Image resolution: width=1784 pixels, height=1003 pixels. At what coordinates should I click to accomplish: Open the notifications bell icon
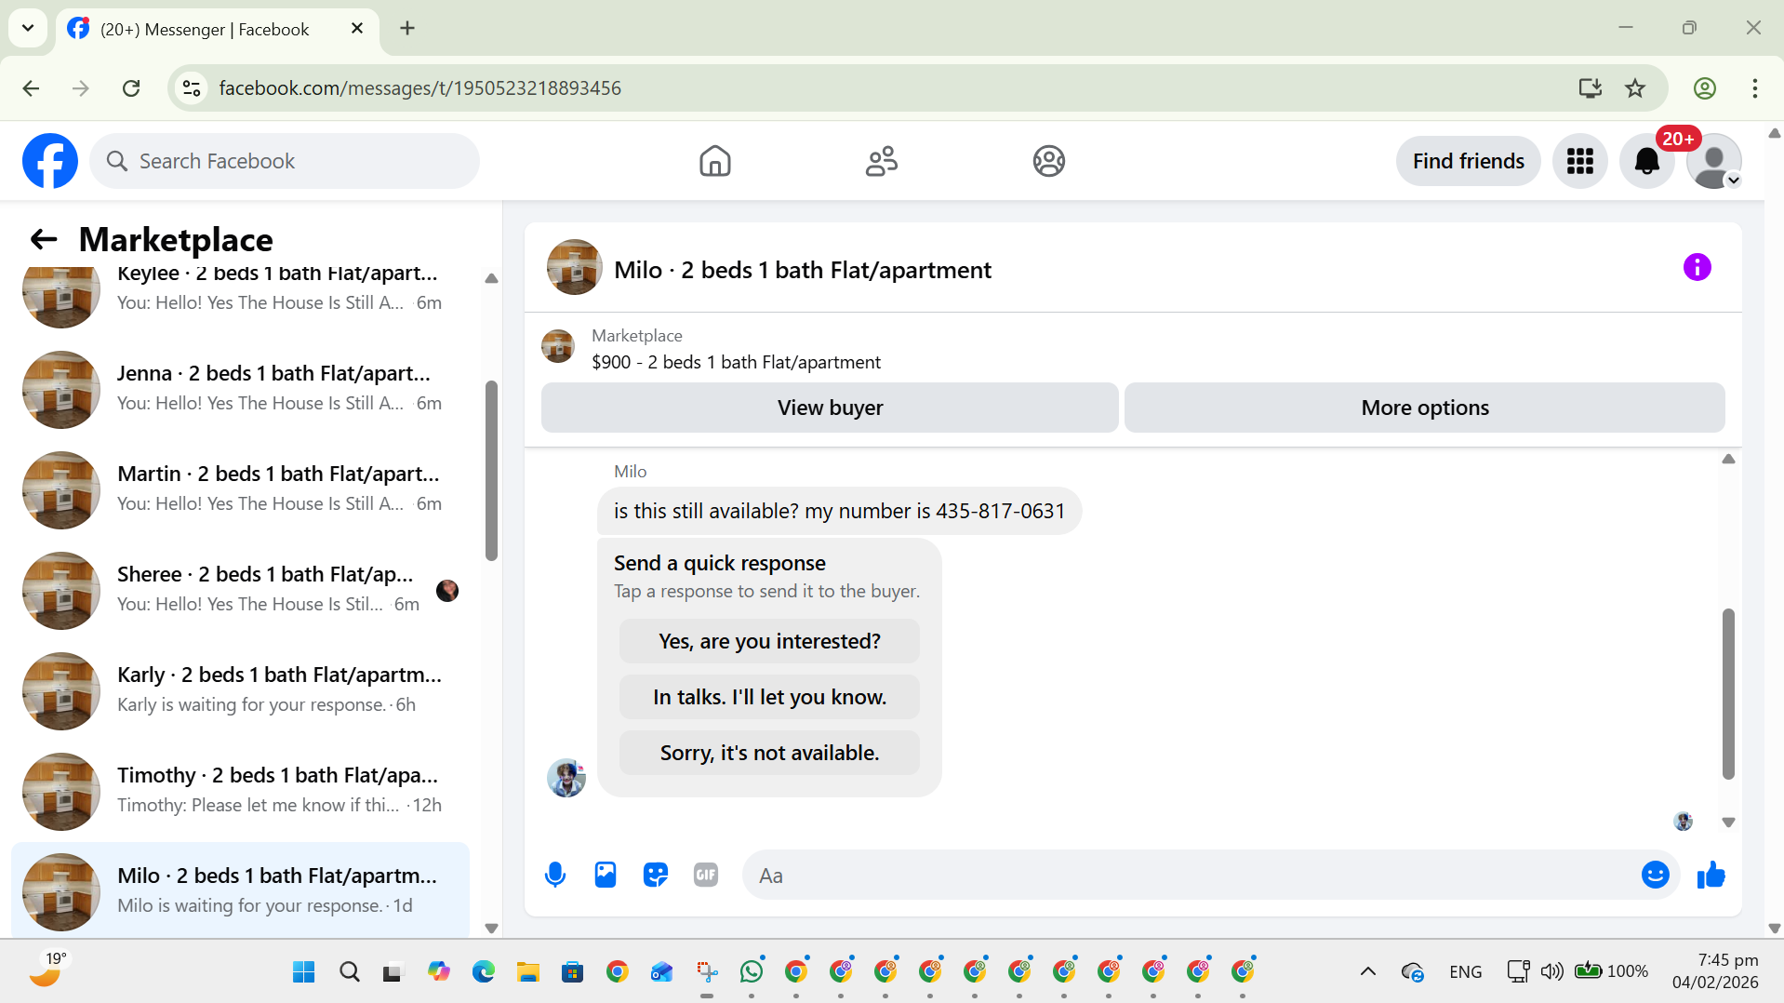(1646, 161)
